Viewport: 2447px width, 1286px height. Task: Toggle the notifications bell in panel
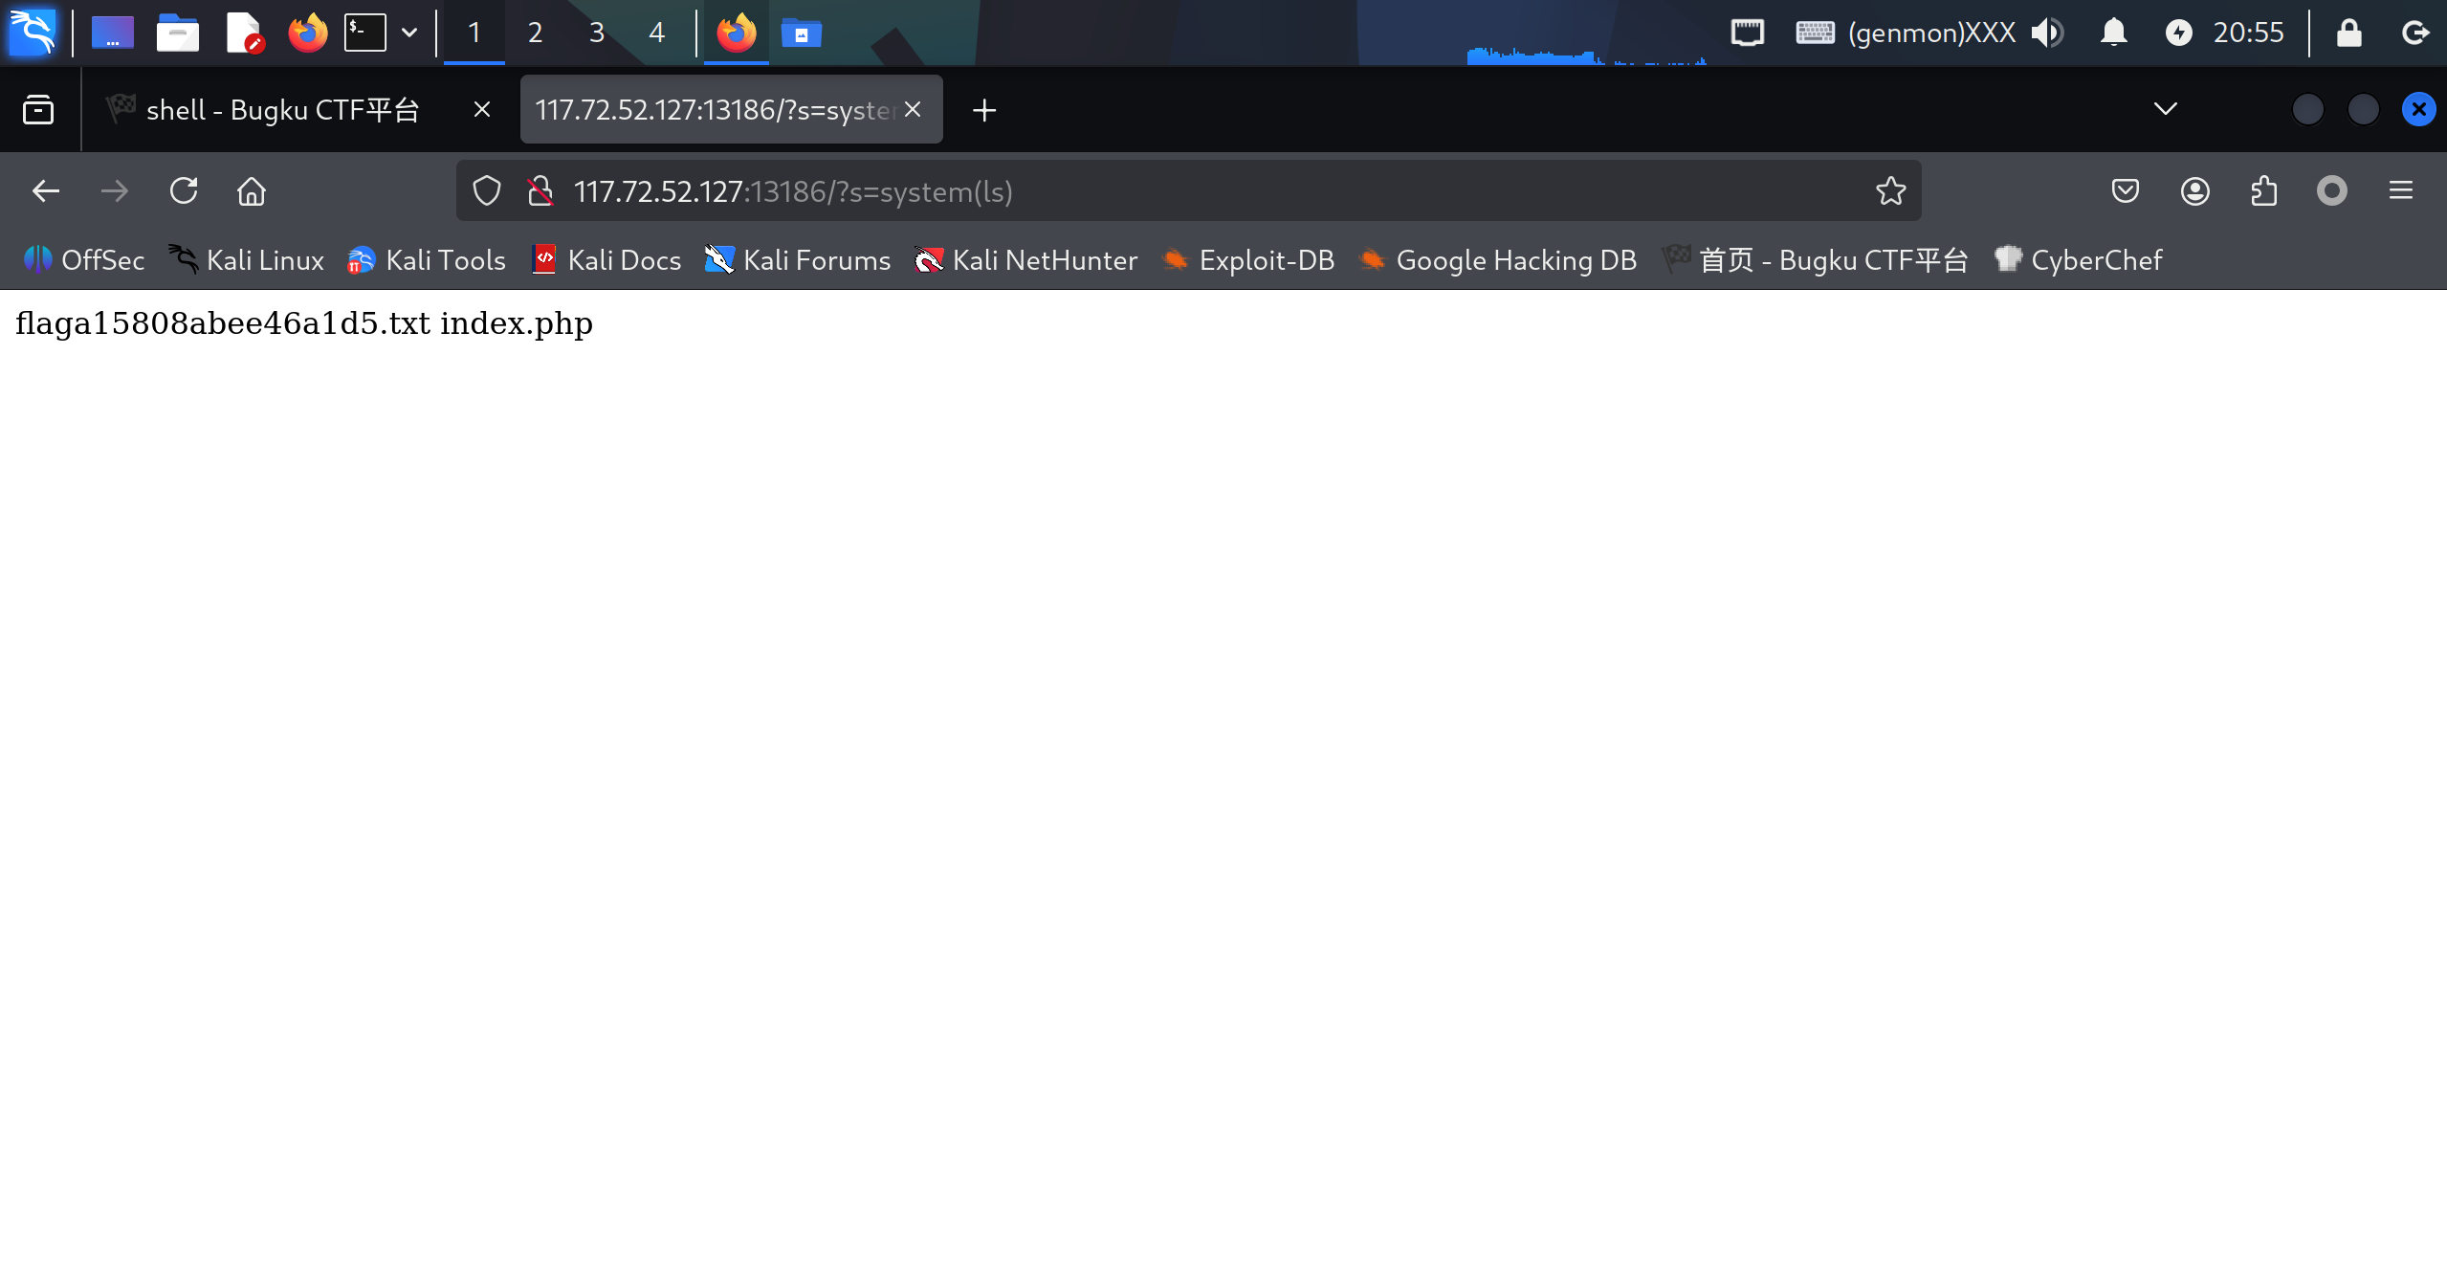[x=2113, y=33]
